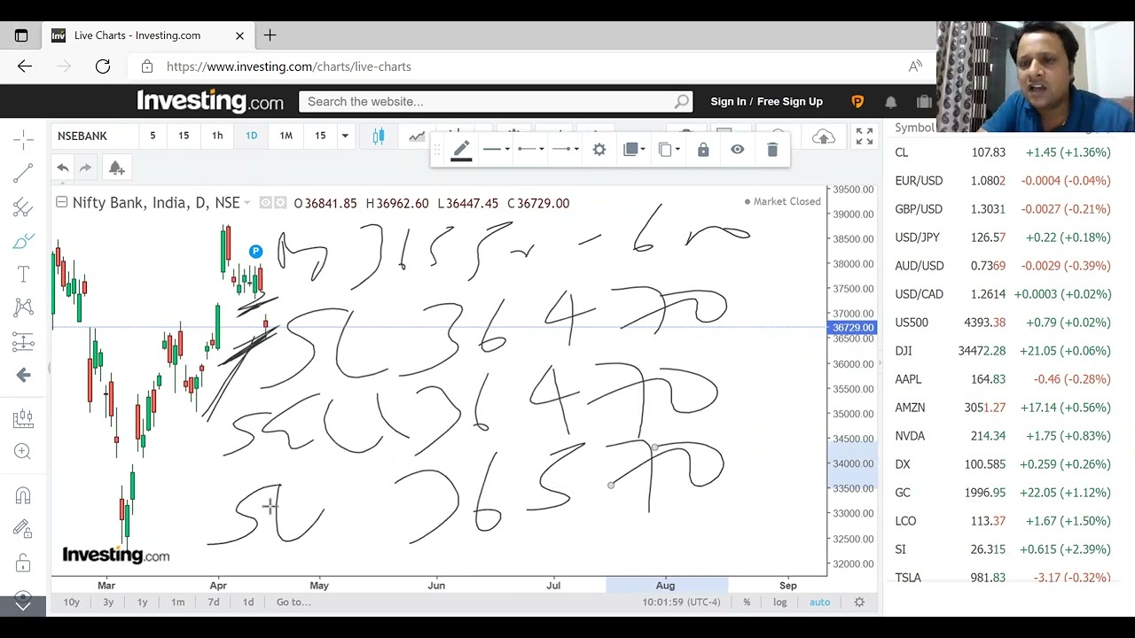Set range to 10y
Image resolution: width=1135 pixels, height=638 pixels.
(72, 602)
